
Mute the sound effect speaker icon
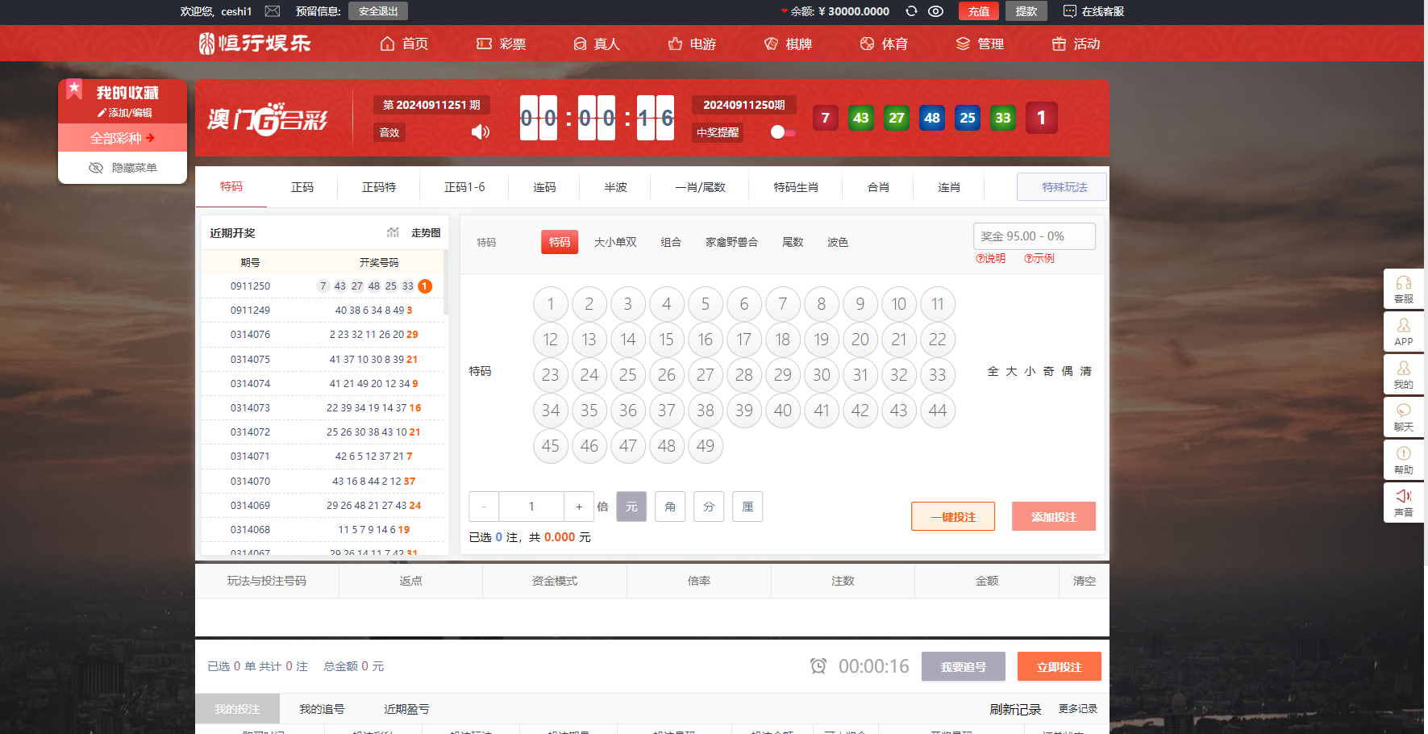point(480,131)
